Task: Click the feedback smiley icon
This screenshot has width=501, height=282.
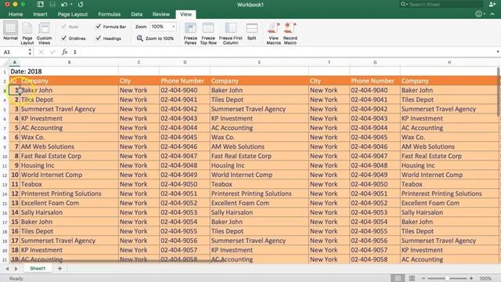Action: pos(478,14)
